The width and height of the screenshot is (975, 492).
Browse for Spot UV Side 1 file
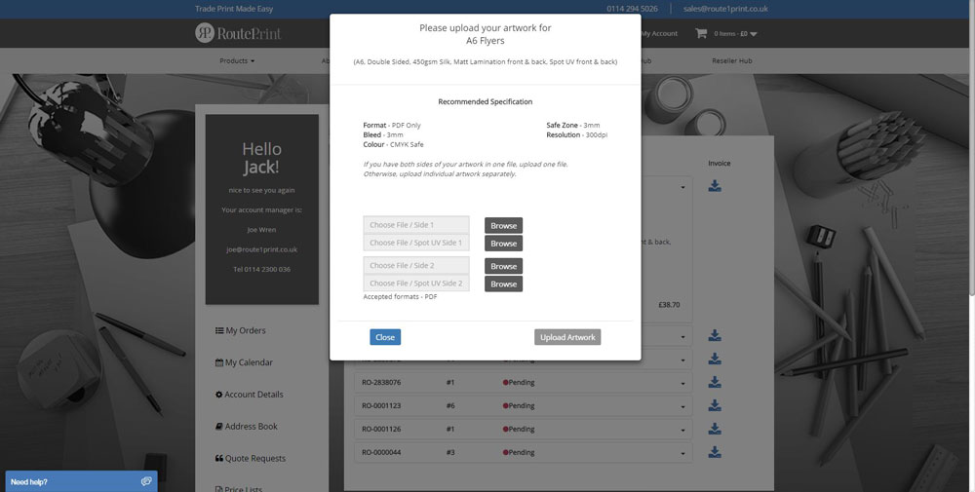[x=503, y=244]
